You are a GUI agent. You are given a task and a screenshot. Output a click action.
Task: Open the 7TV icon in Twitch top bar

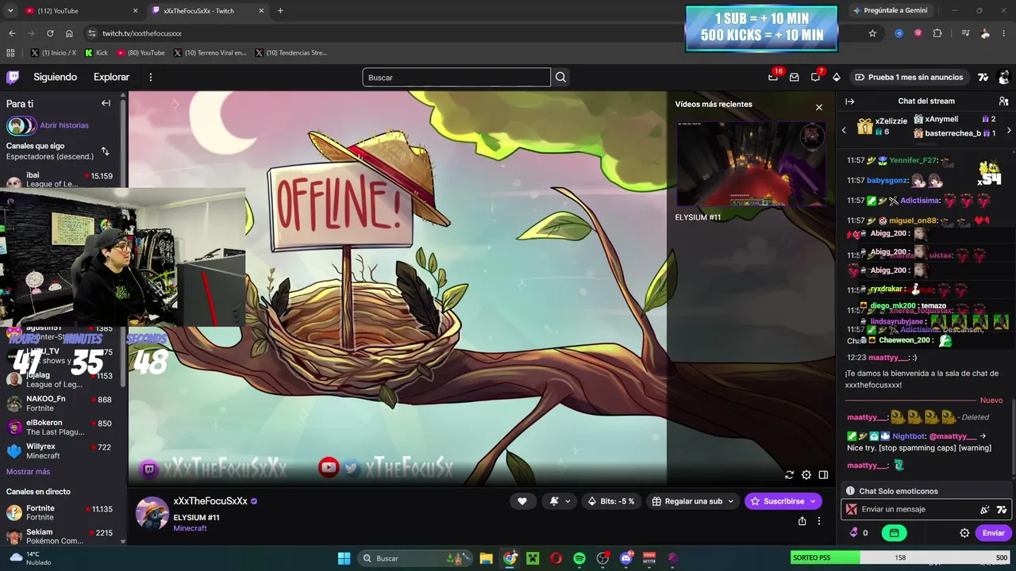(983, 77)
